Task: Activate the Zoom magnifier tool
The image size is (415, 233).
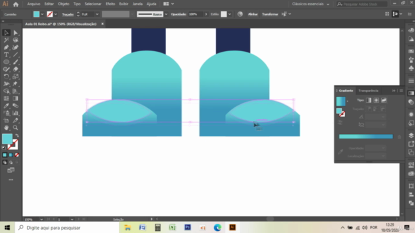Action: coord(16,128)
